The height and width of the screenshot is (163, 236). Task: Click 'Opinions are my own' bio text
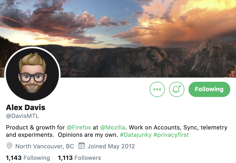88,135
